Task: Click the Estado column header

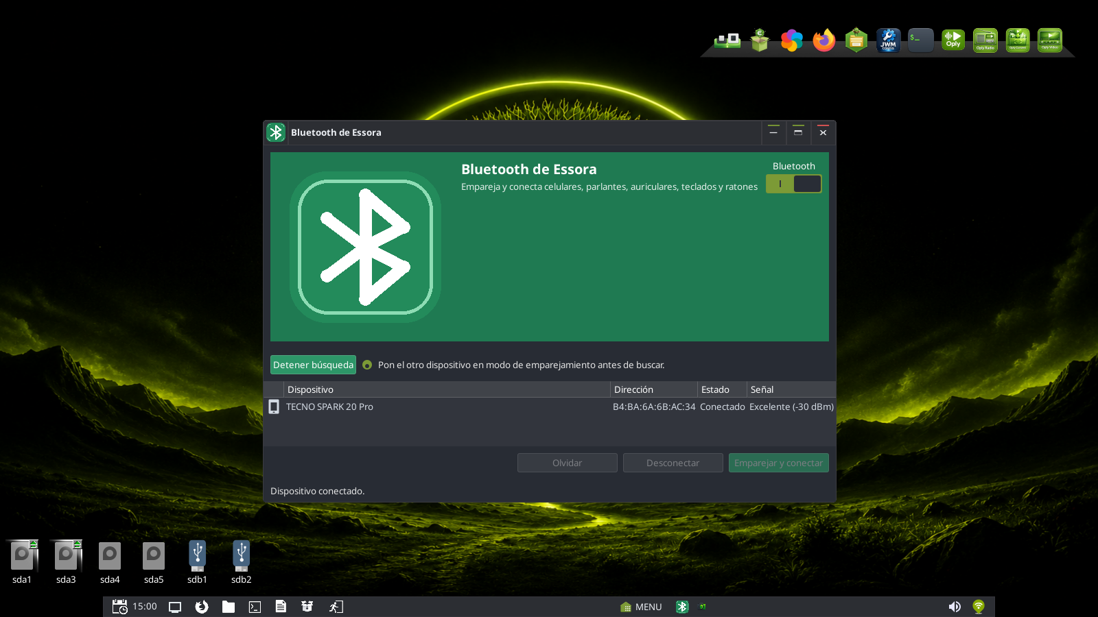Action: [722, 389]
